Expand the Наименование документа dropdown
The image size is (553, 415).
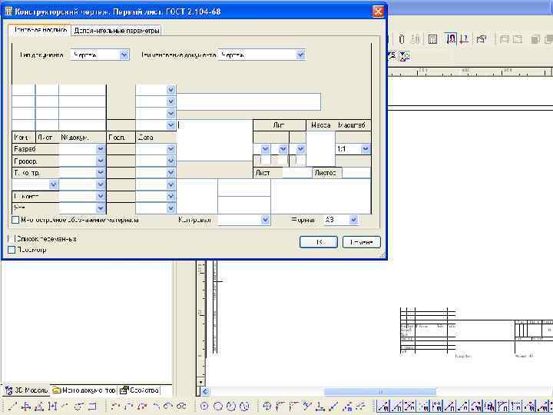point(300,55)
